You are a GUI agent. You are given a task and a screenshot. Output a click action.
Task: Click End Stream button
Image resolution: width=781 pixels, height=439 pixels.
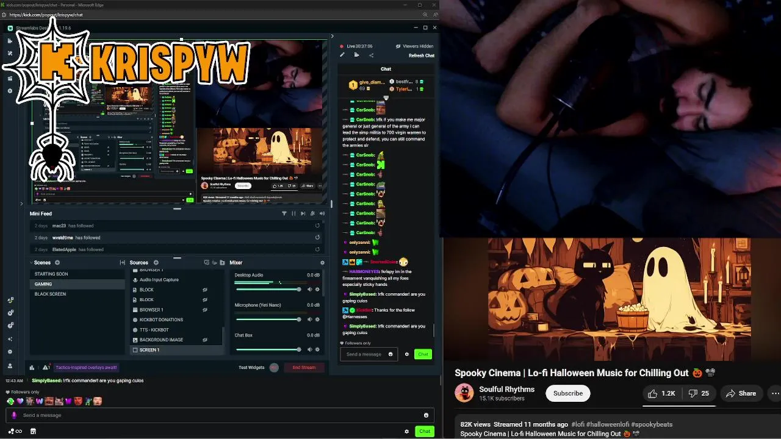pyautogui.click(x=304, y=368)
